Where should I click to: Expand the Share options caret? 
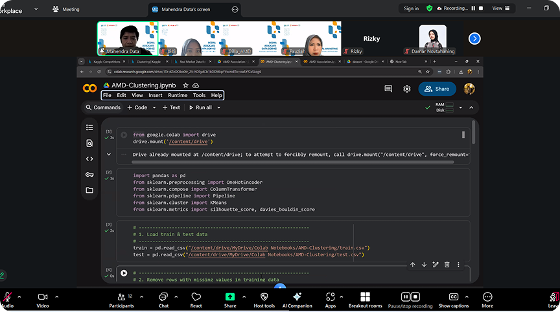(x=244, y=296)
